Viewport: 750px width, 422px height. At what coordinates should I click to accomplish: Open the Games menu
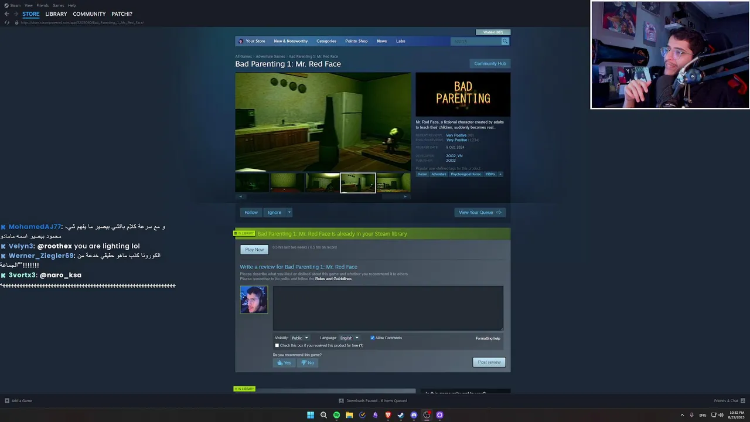[x=59, y=5]
